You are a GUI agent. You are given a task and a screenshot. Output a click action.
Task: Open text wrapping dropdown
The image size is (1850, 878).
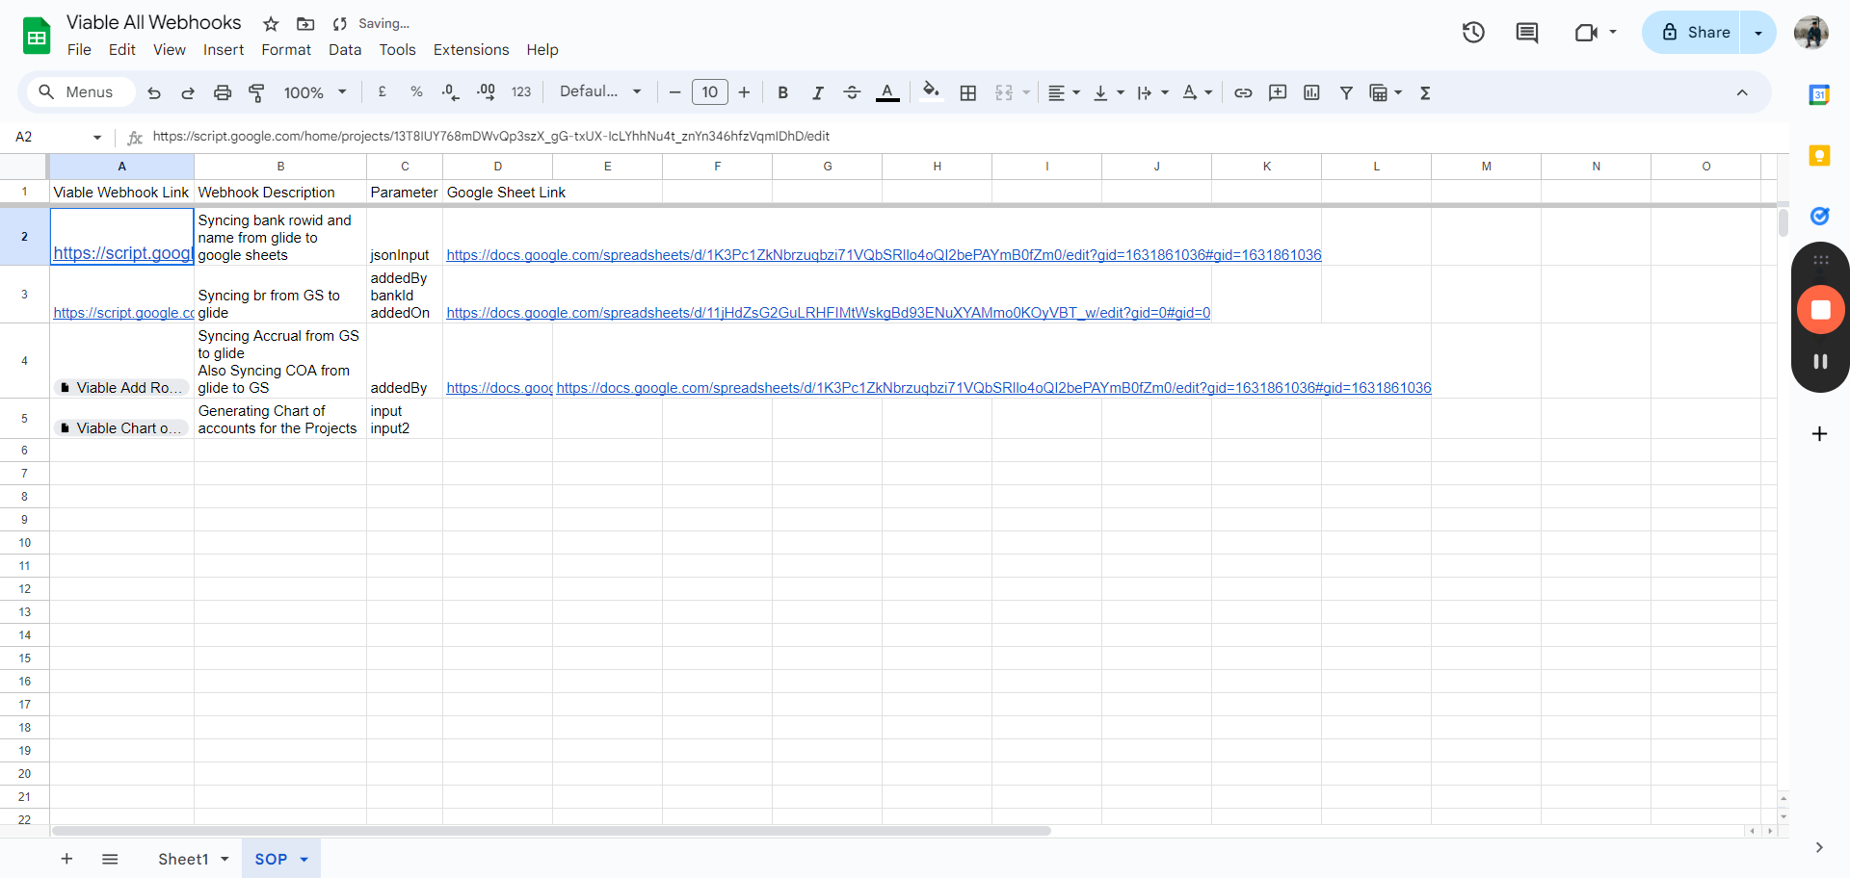coord(1152,92)
